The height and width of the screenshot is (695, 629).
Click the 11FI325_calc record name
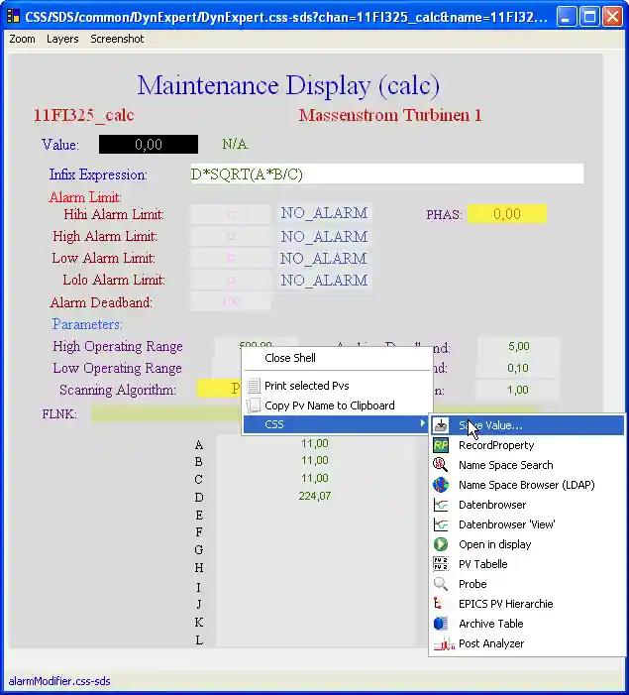[84, 115]
